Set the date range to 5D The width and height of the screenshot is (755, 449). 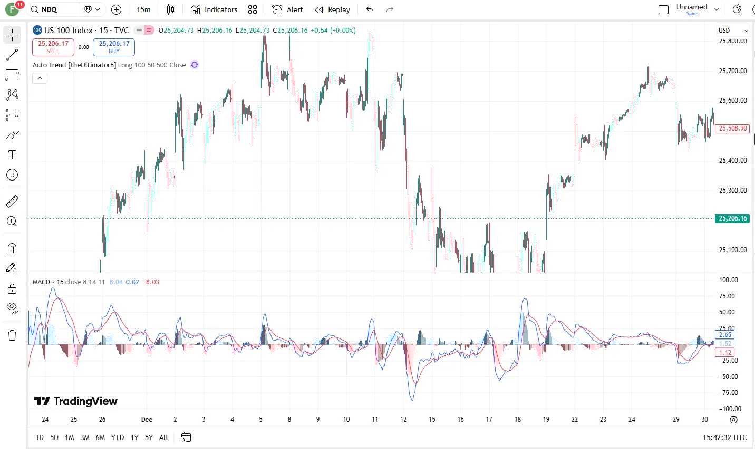[54, 437]
